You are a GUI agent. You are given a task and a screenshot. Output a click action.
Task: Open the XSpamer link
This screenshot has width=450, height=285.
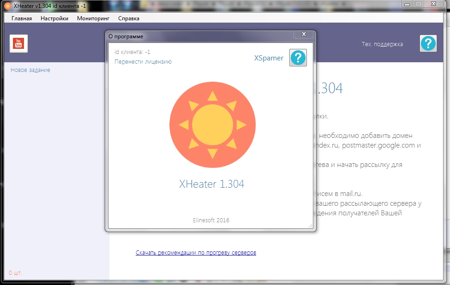pyautogui.click(x=269, y=58)
